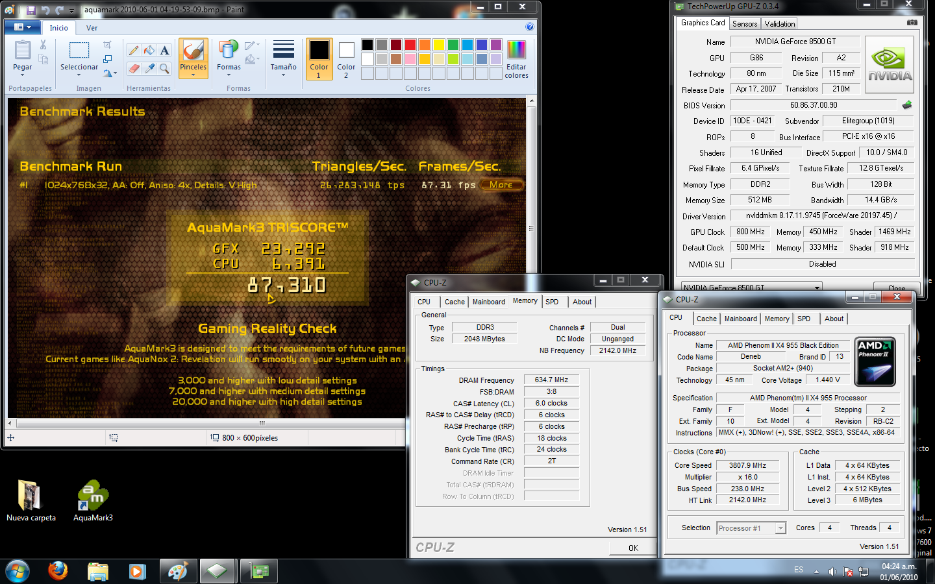Screen dimensions: 935x584
Task: Click Paint's horizontal scrollbar thumb
Action: [x=262, y=423]
